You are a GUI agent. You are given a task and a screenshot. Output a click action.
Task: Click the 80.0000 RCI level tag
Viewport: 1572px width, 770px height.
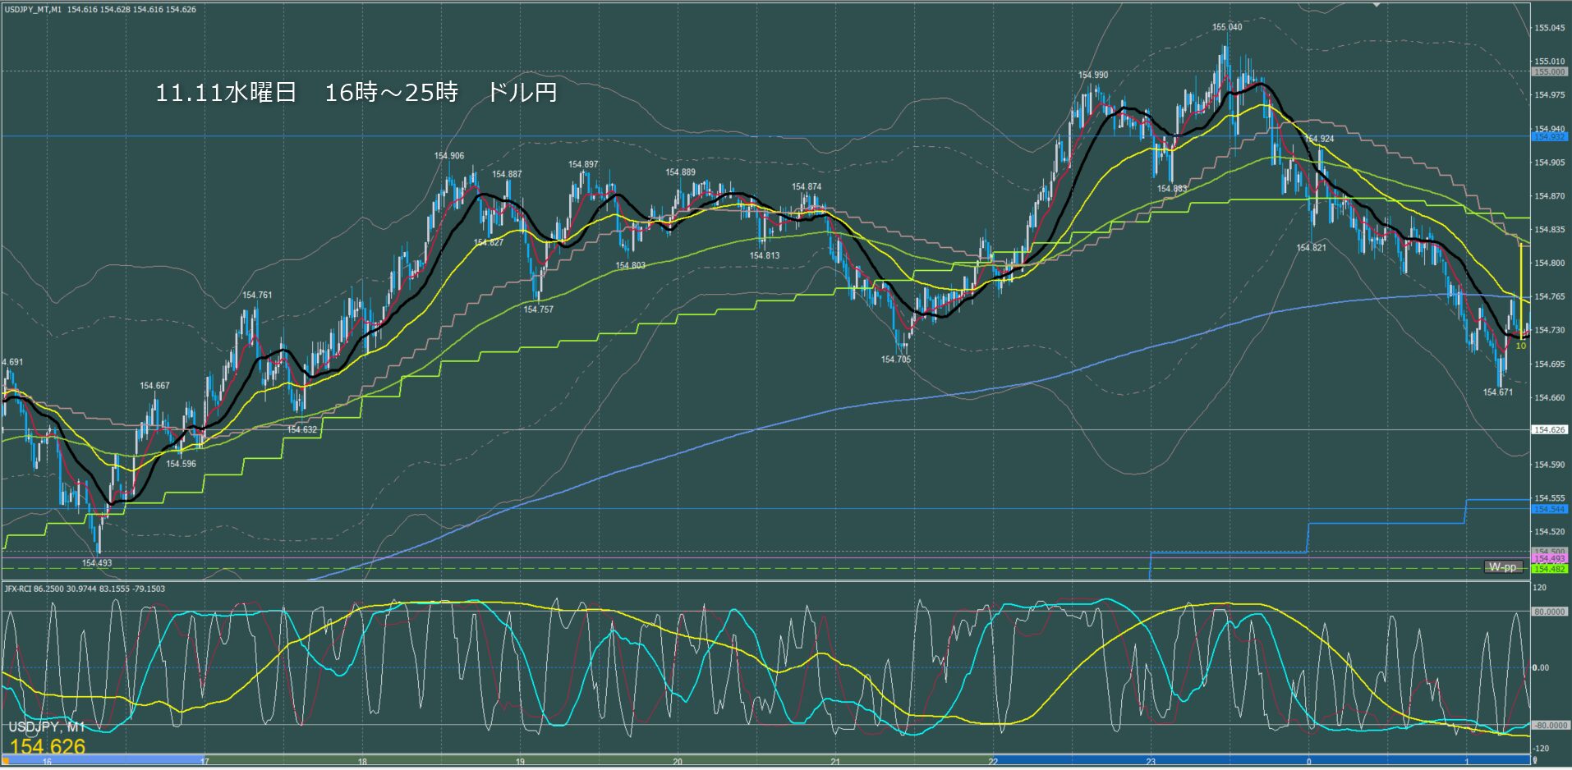click(1549, 612)
